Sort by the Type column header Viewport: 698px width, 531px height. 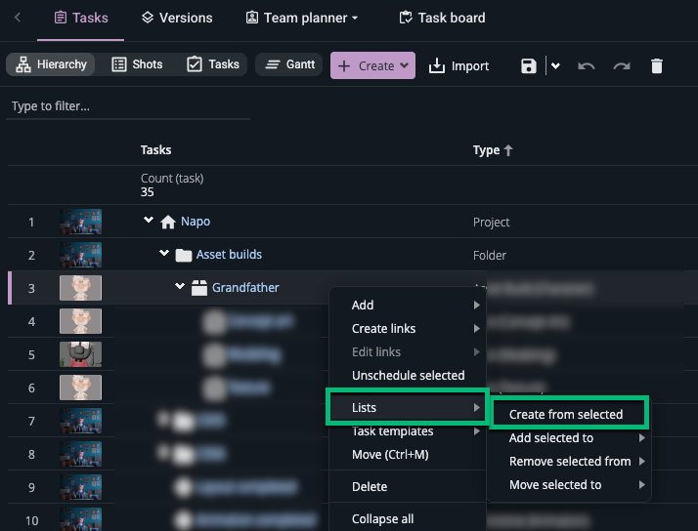pos(486,150)
